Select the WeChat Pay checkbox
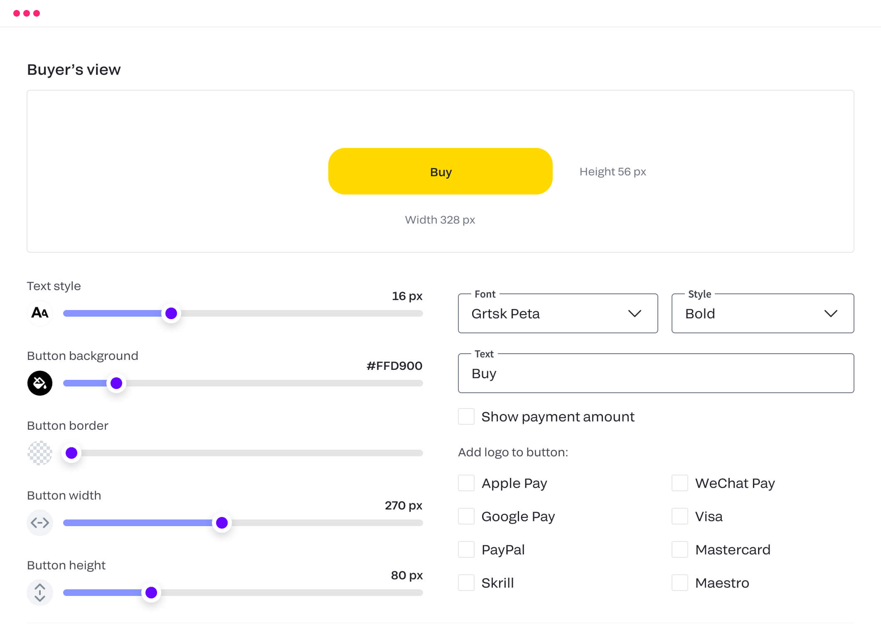Image resolution: width=881 pixels, height=640 pixels. 679,483
